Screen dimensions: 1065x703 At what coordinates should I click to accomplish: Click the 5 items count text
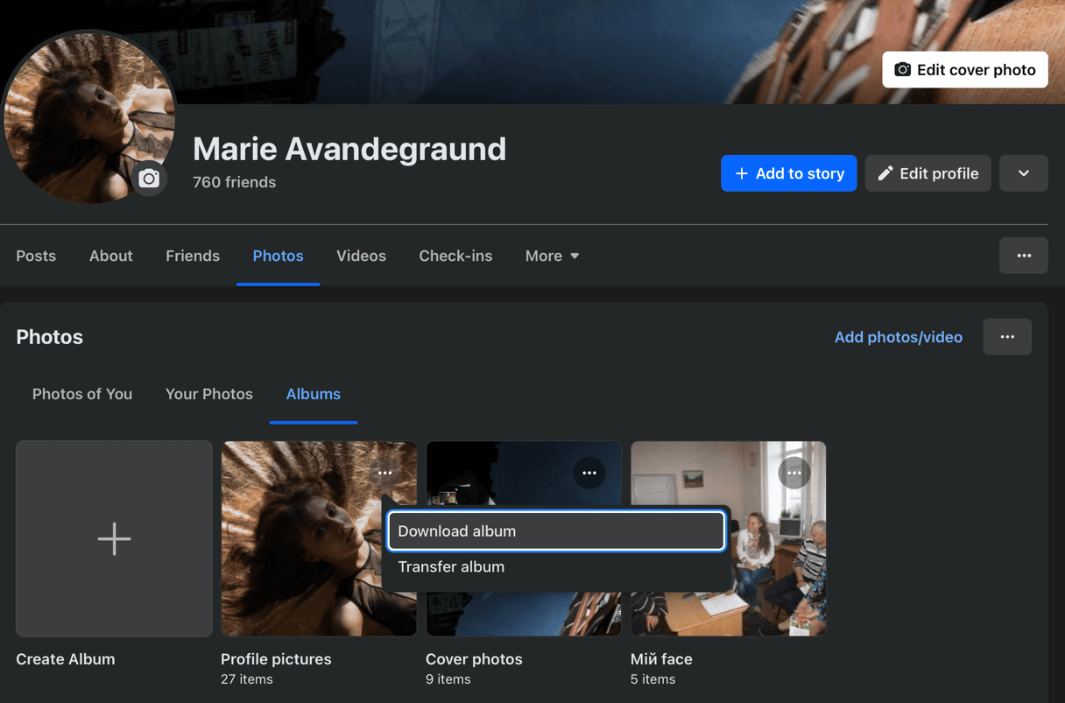653,679
